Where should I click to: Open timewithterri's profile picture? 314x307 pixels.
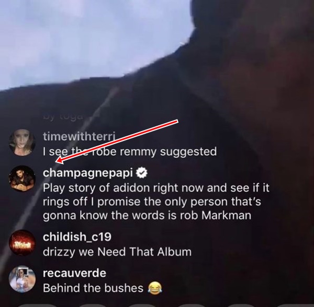[22, 143]
